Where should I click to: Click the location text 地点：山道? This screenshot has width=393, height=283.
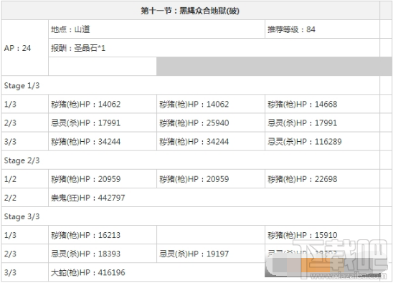point(70,29)
